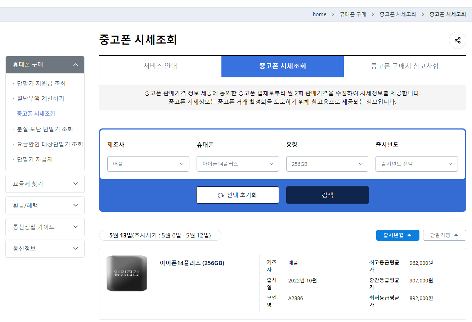This screenshot has width=472, height=322.
Task: Expand the 요금제 찾기 sidebar section
Action: (45, 184)
